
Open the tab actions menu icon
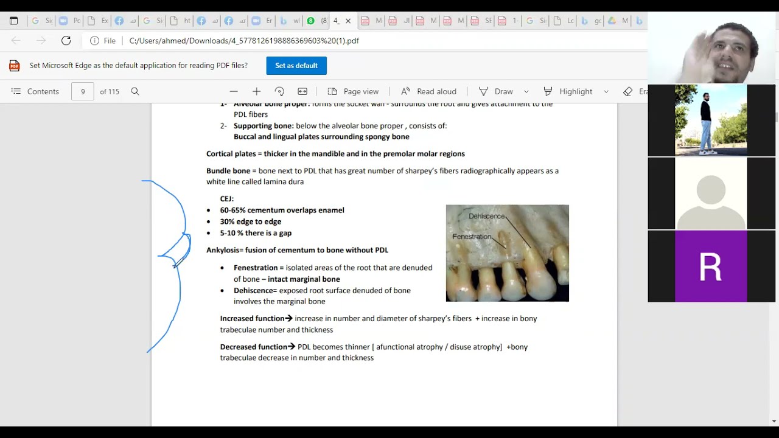coord(13,21)
